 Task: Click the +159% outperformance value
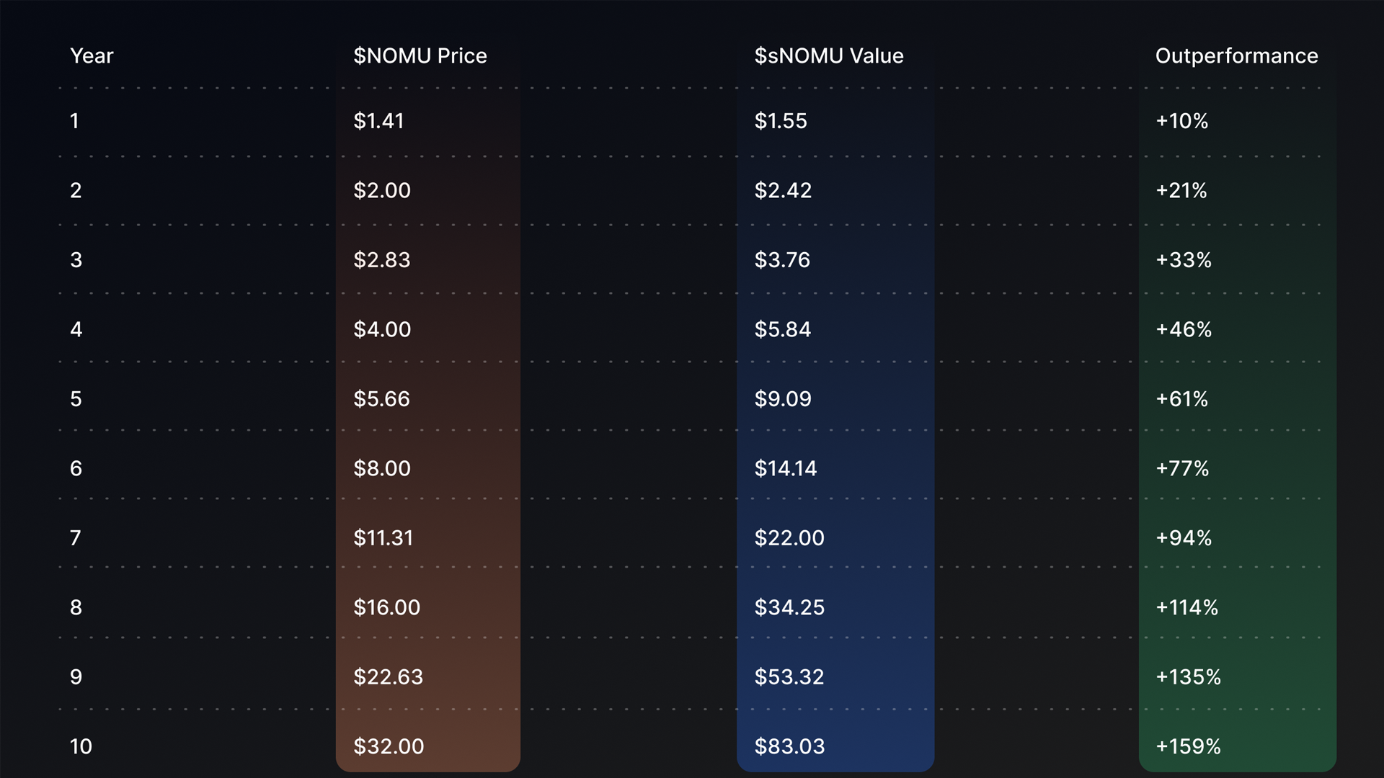1187,747
